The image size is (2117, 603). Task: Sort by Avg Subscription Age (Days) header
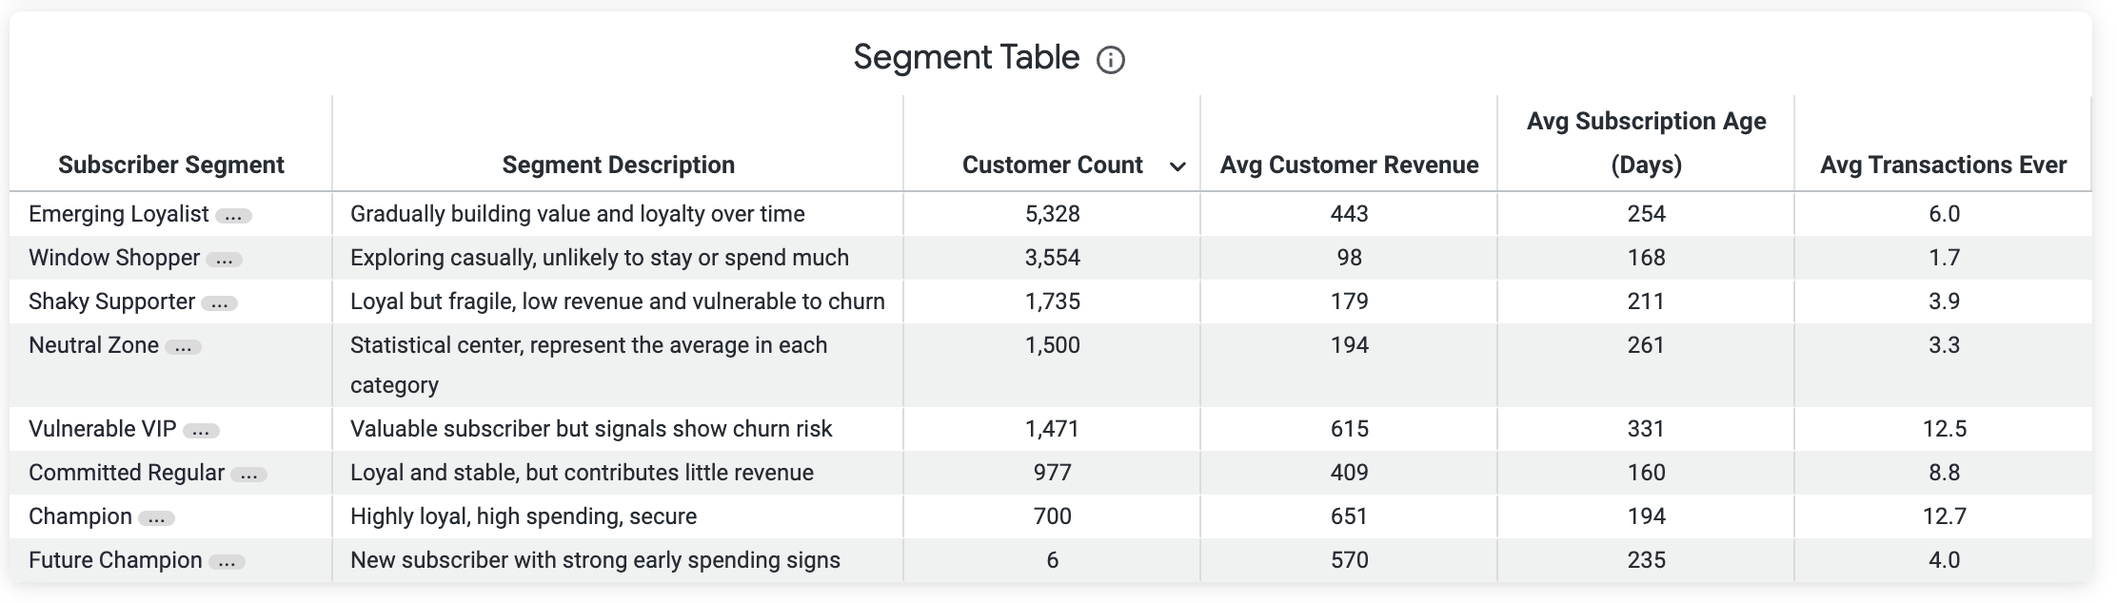click(1647, 143)
